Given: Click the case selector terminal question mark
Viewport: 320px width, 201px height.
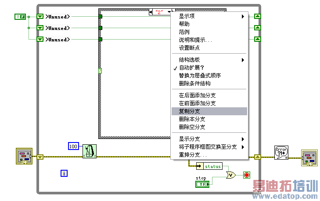Looking at the screenshot, I should (x=100, y=71).
